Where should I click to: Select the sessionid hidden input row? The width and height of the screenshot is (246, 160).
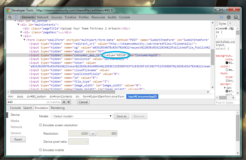click(x=79, y=59)
